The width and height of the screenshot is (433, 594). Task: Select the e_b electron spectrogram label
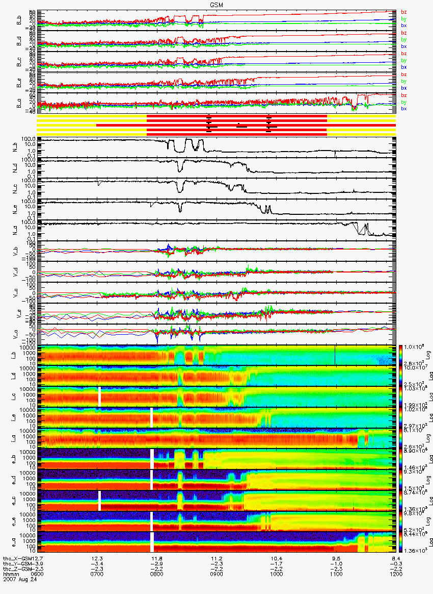point(14,459)
